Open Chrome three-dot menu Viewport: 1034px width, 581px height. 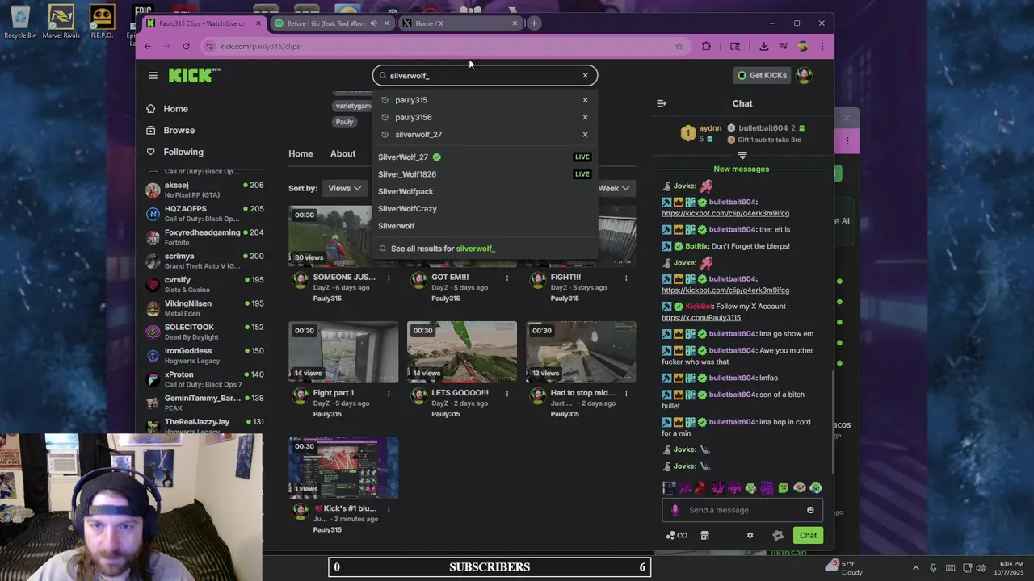coord(822,46)
